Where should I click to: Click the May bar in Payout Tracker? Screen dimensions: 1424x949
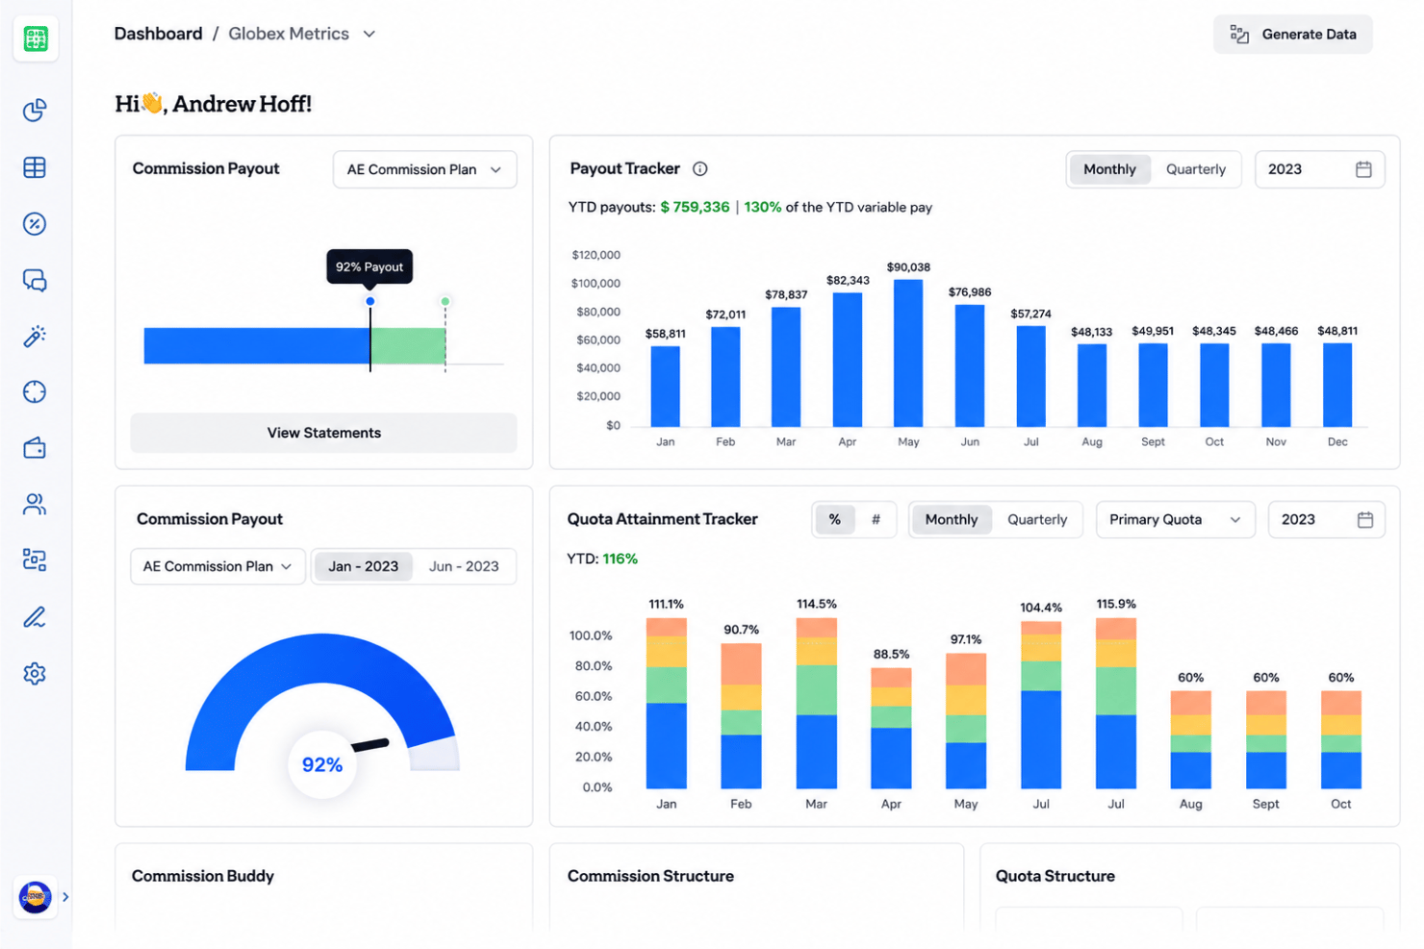(908, 353)
